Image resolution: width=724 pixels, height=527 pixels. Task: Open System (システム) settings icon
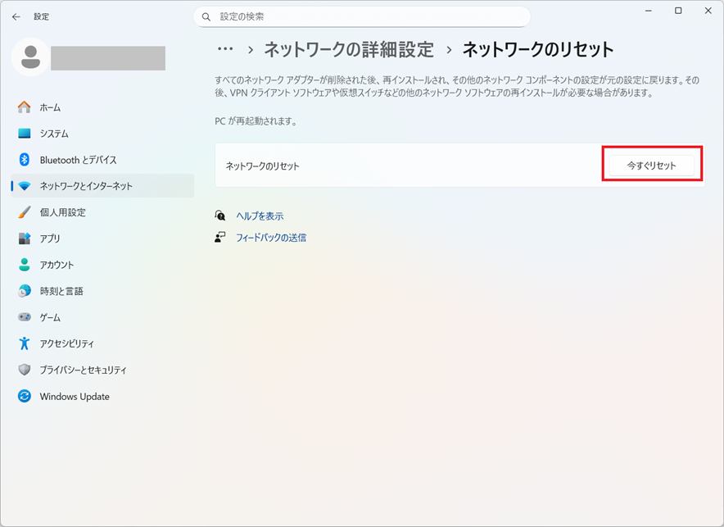[25, 134]
